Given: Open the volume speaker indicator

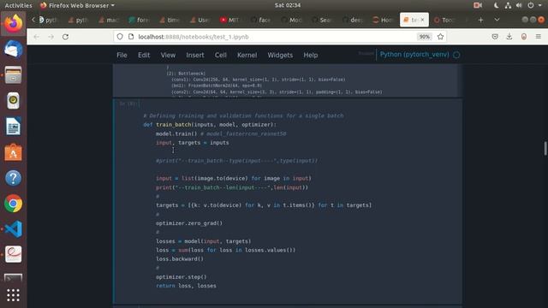Looking at the screenshot, I should tap(519, 5).
